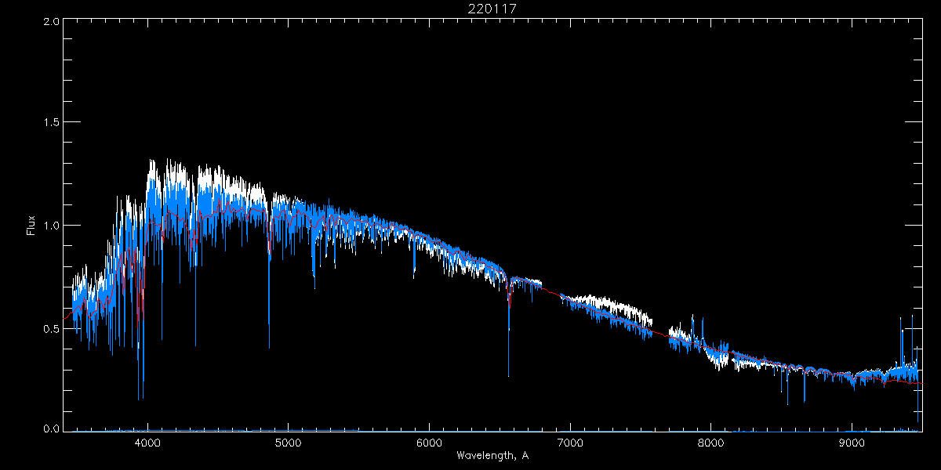Click the Flux axis label
The height and width of the screenshot is (470, 941).
31,226
